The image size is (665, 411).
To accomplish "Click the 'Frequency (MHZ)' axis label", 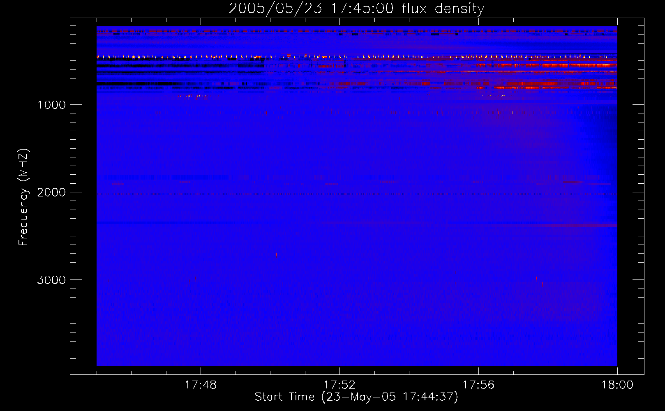I will pyautogui.click(x=23, y=197).
